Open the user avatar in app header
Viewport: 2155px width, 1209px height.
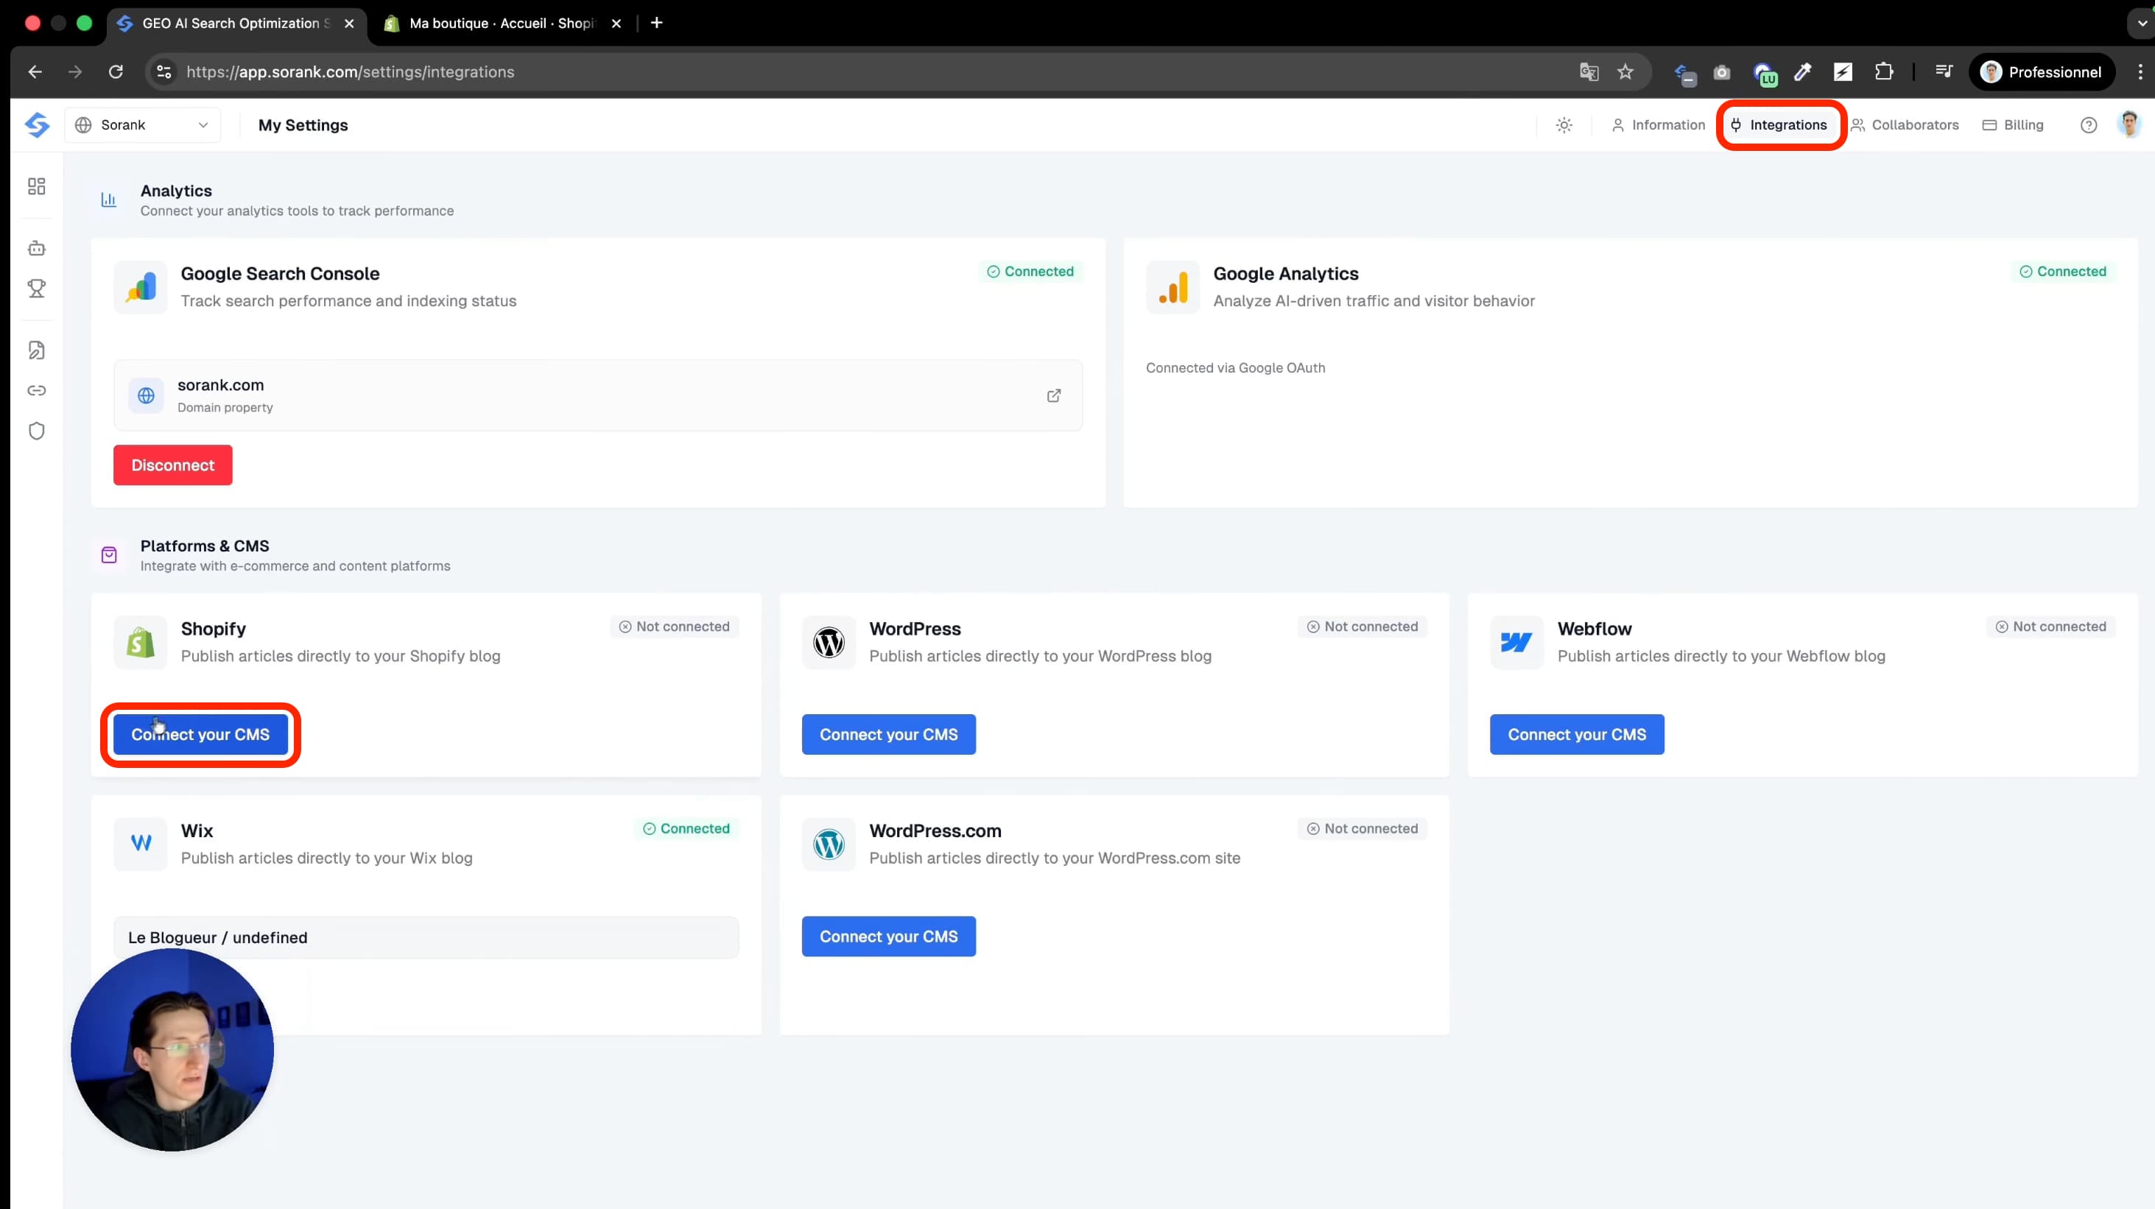(x=2129, y=124)
